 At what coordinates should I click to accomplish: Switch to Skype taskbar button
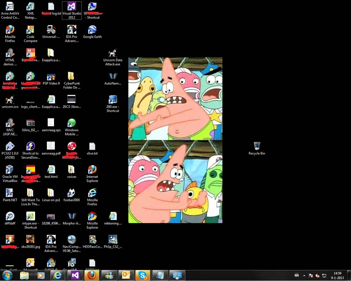(x=143, y=275)
